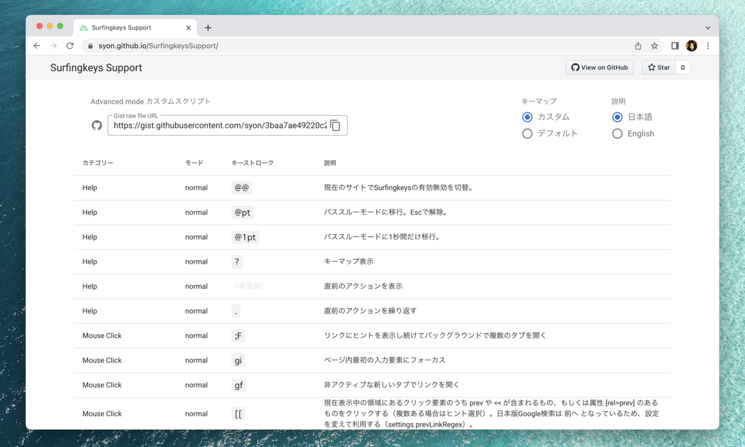Copy the Gist URL with clipboard icon
Screen dimensions: 745x447
point(335,125)
